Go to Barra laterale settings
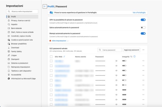The image size is (162, 107). (x=16, y=28)
